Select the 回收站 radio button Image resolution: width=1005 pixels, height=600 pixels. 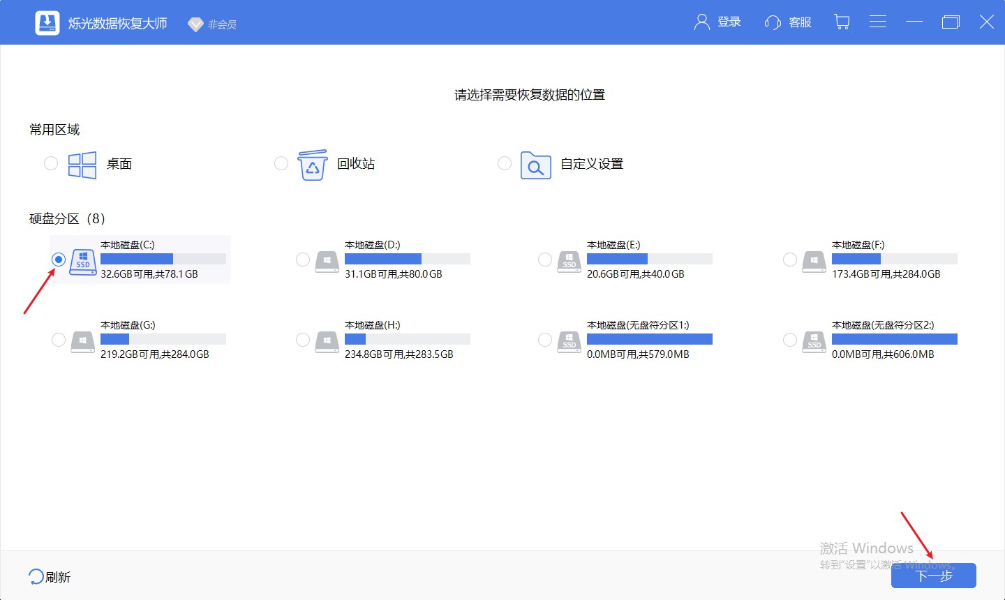click(x=281, y=163)
